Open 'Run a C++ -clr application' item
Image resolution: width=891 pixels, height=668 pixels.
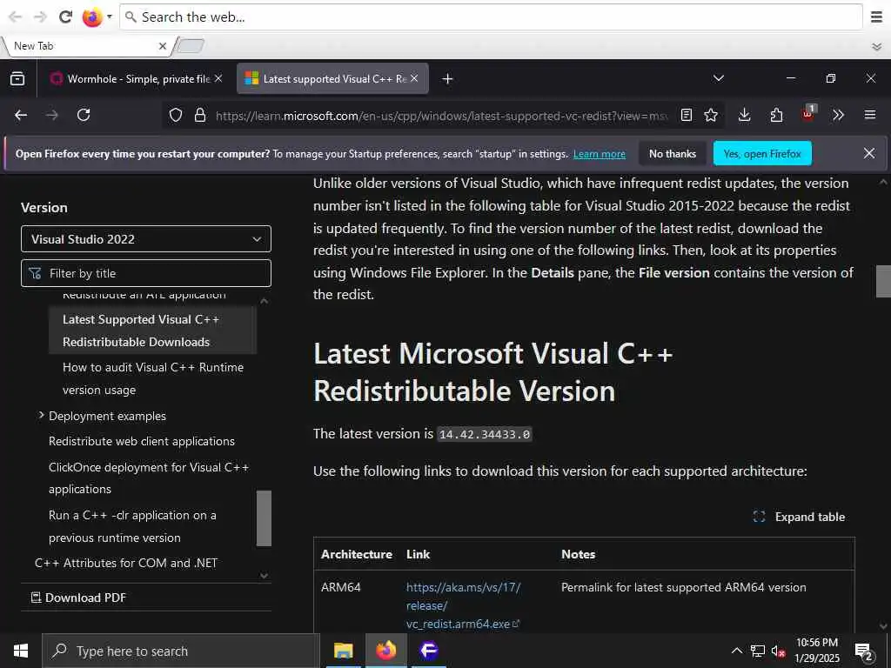[132, 526]
